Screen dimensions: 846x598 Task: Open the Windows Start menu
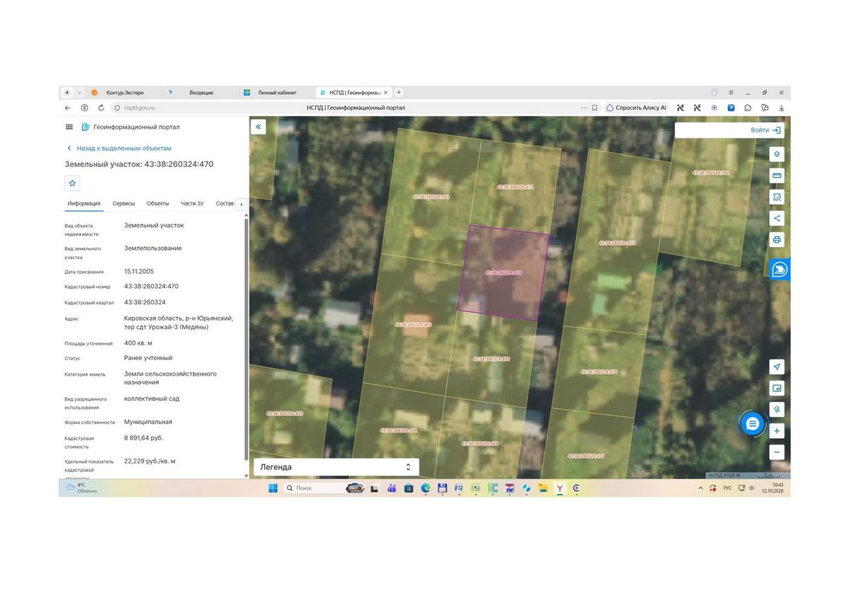click(273, 488)
